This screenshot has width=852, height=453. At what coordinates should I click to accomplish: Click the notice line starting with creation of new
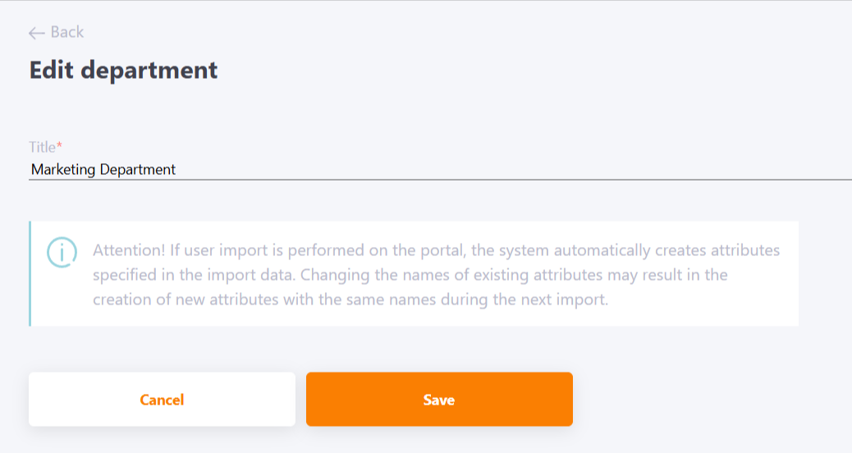point(350,300)
